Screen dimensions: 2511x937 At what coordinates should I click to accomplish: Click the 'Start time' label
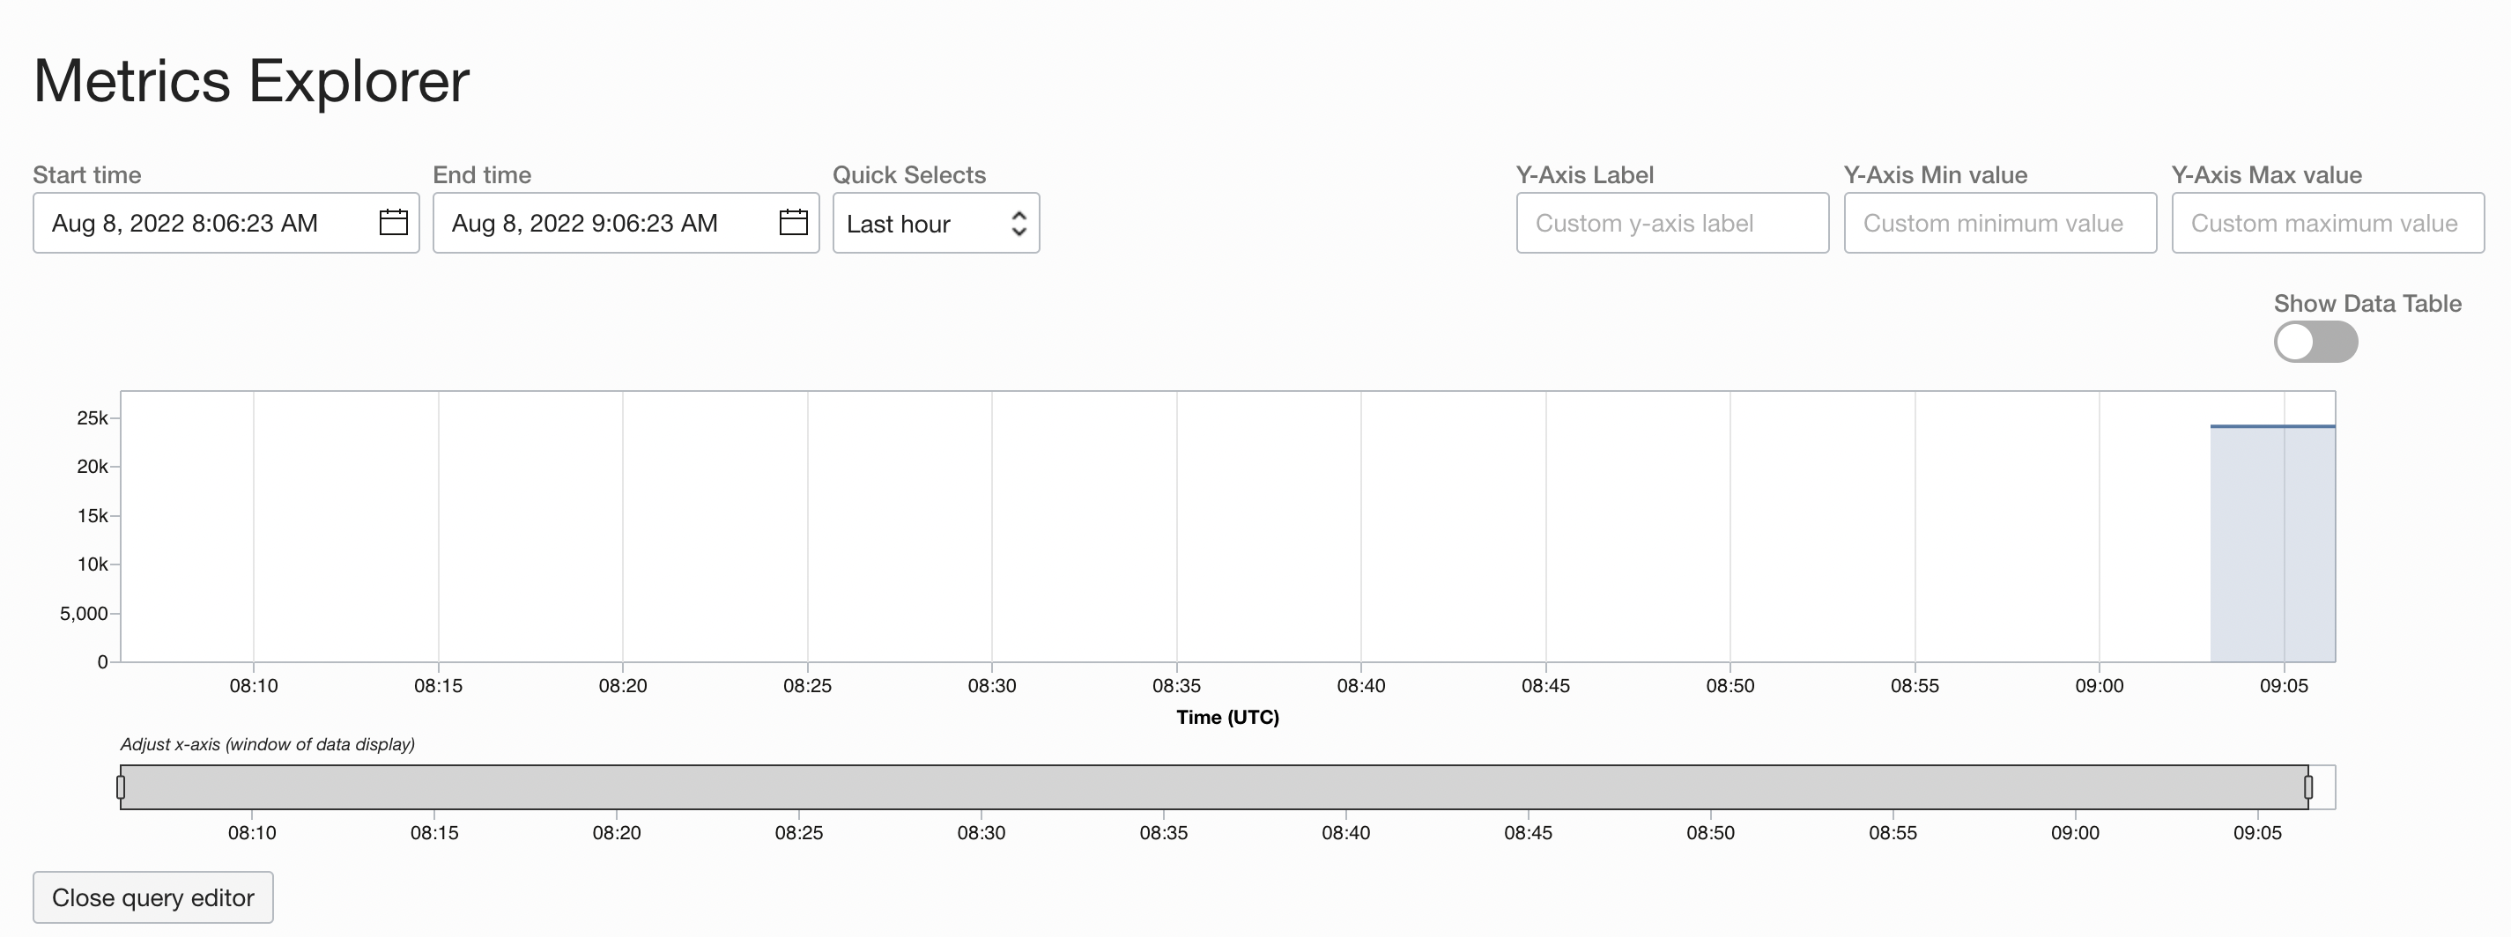86,174
